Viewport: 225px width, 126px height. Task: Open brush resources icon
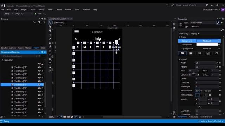[x=217, y=53]
